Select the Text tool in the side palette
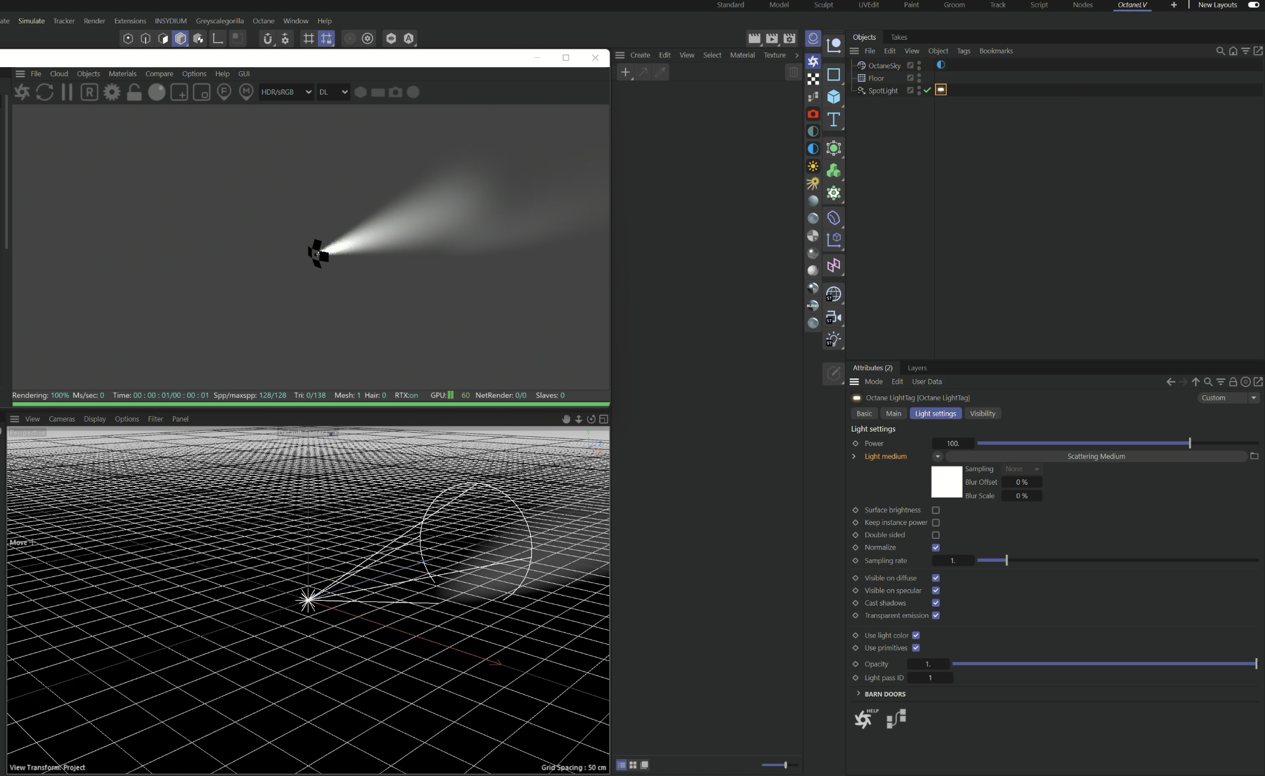The width and height of the screenshot is (1265, 776). click(x=833, y=120)
